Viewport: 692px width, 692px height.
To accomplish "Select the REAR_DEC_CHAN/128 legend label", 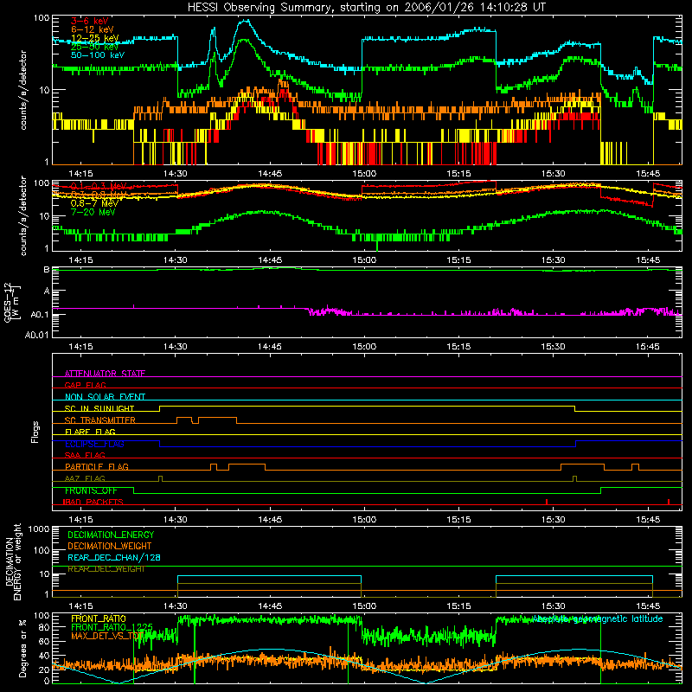I will pos(114,557).
